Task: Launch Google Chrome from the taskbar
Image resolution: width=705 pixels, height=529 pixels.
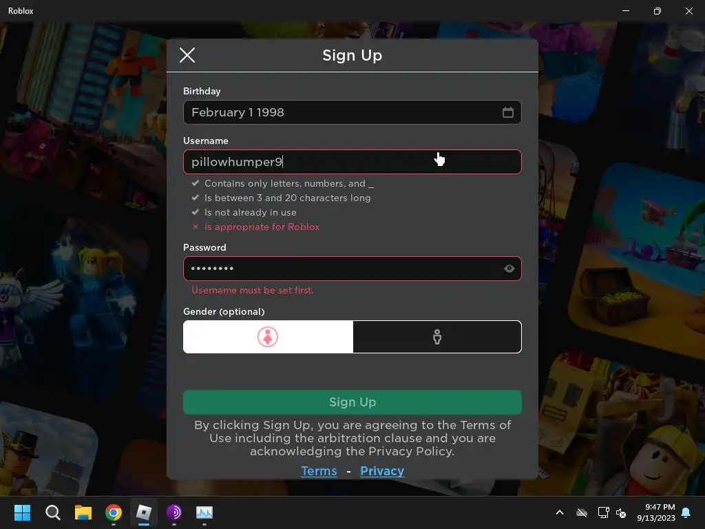Action: click(x=114, y=512)
